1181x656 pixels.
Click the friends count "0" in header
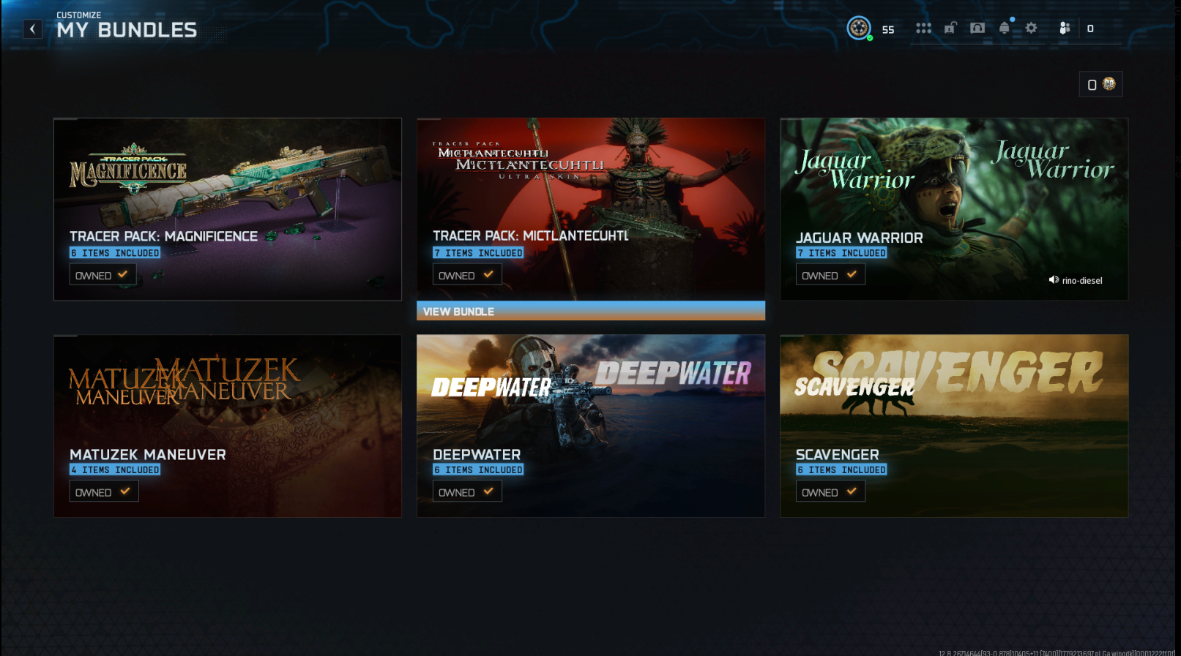pyautogui.click(x=1090, y=29)
